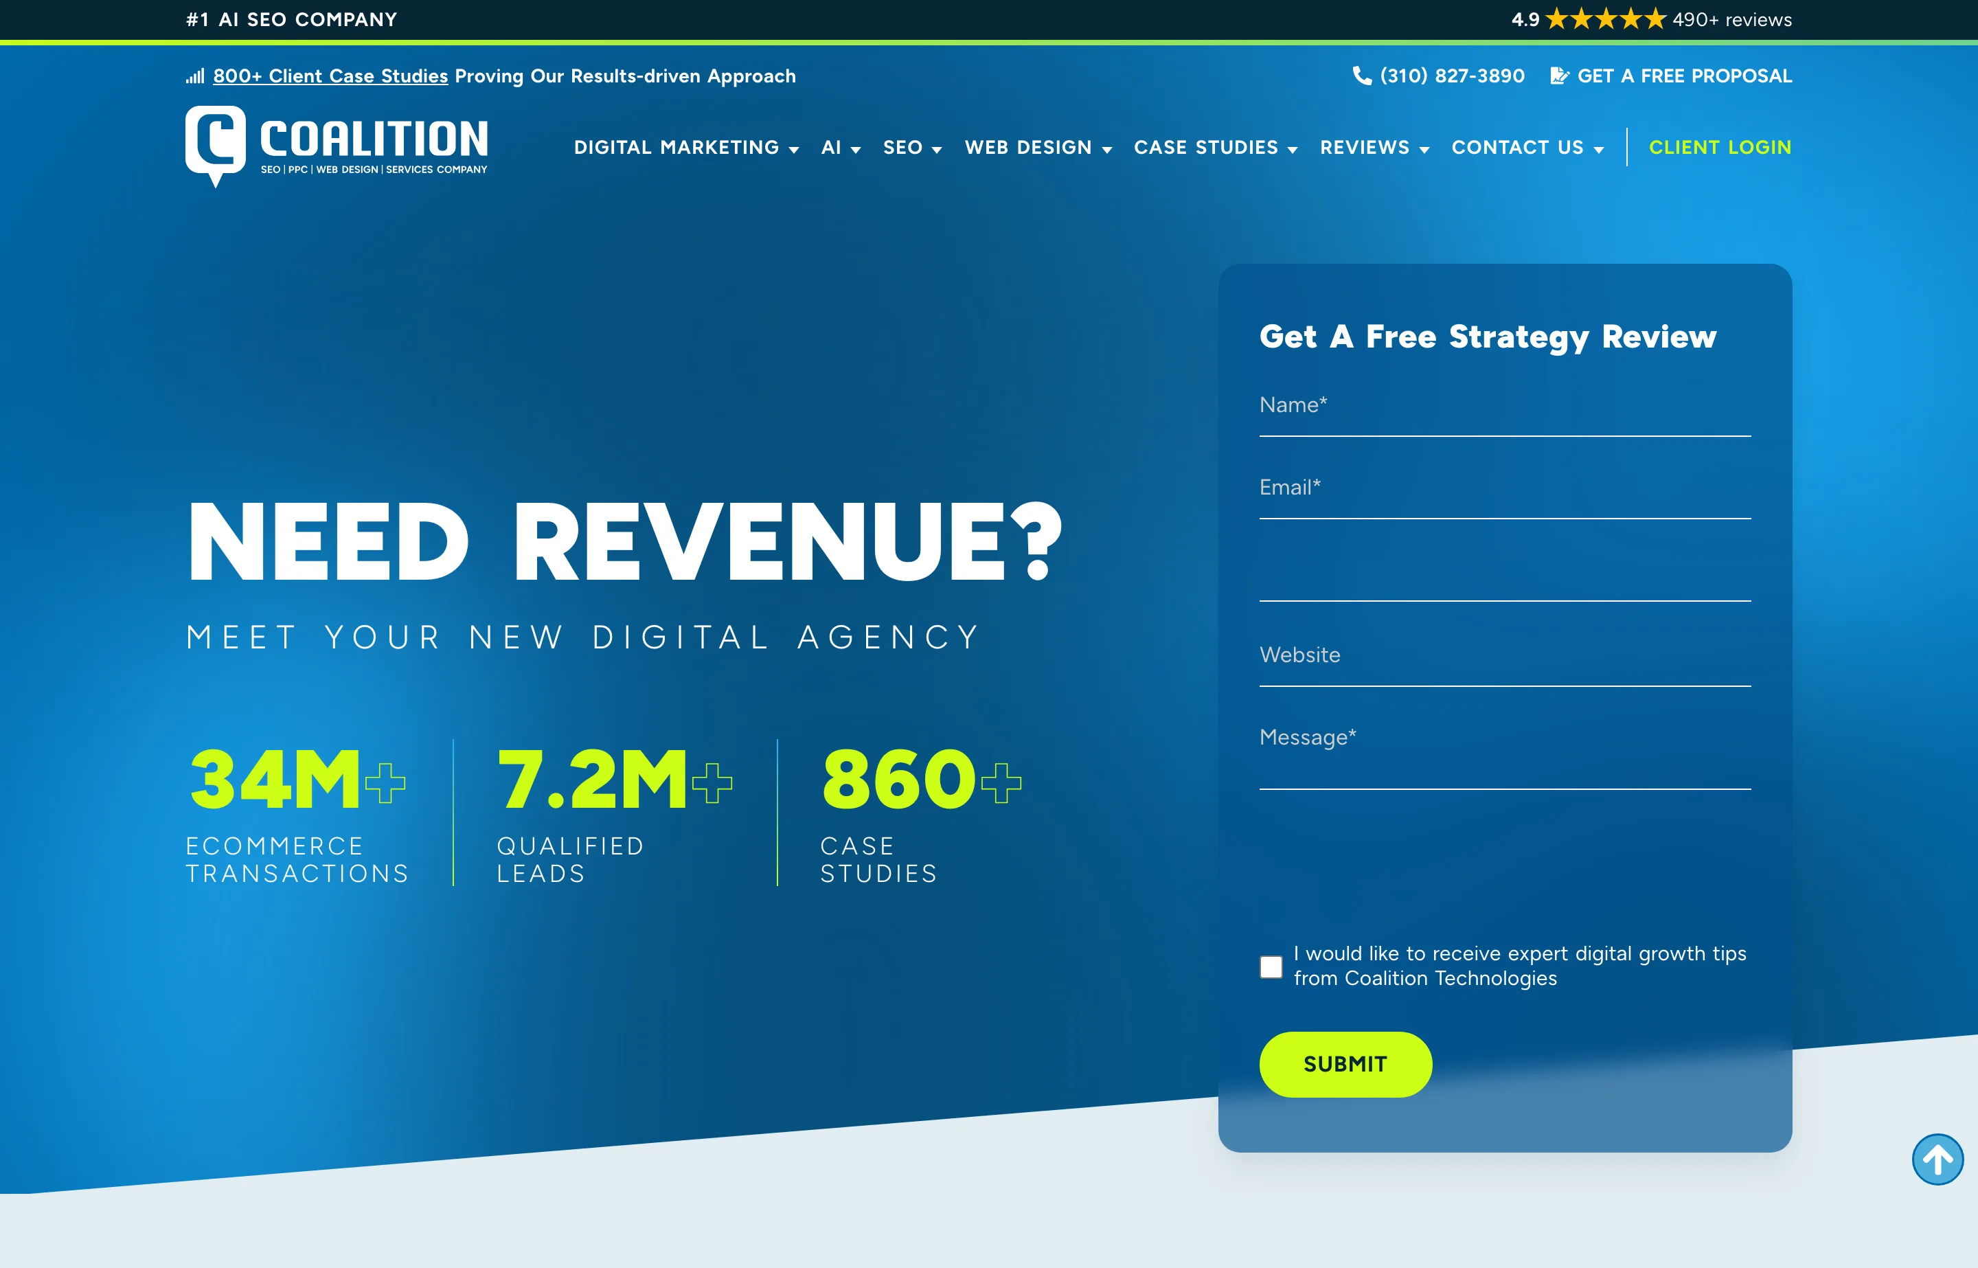Expand the Reviews dropdown arrow
1978x1268 pixels.
1424,150
